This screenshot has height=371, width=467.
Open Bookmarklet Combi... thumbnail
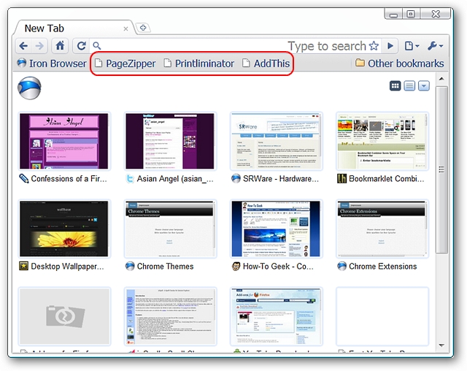coord(382,141)
